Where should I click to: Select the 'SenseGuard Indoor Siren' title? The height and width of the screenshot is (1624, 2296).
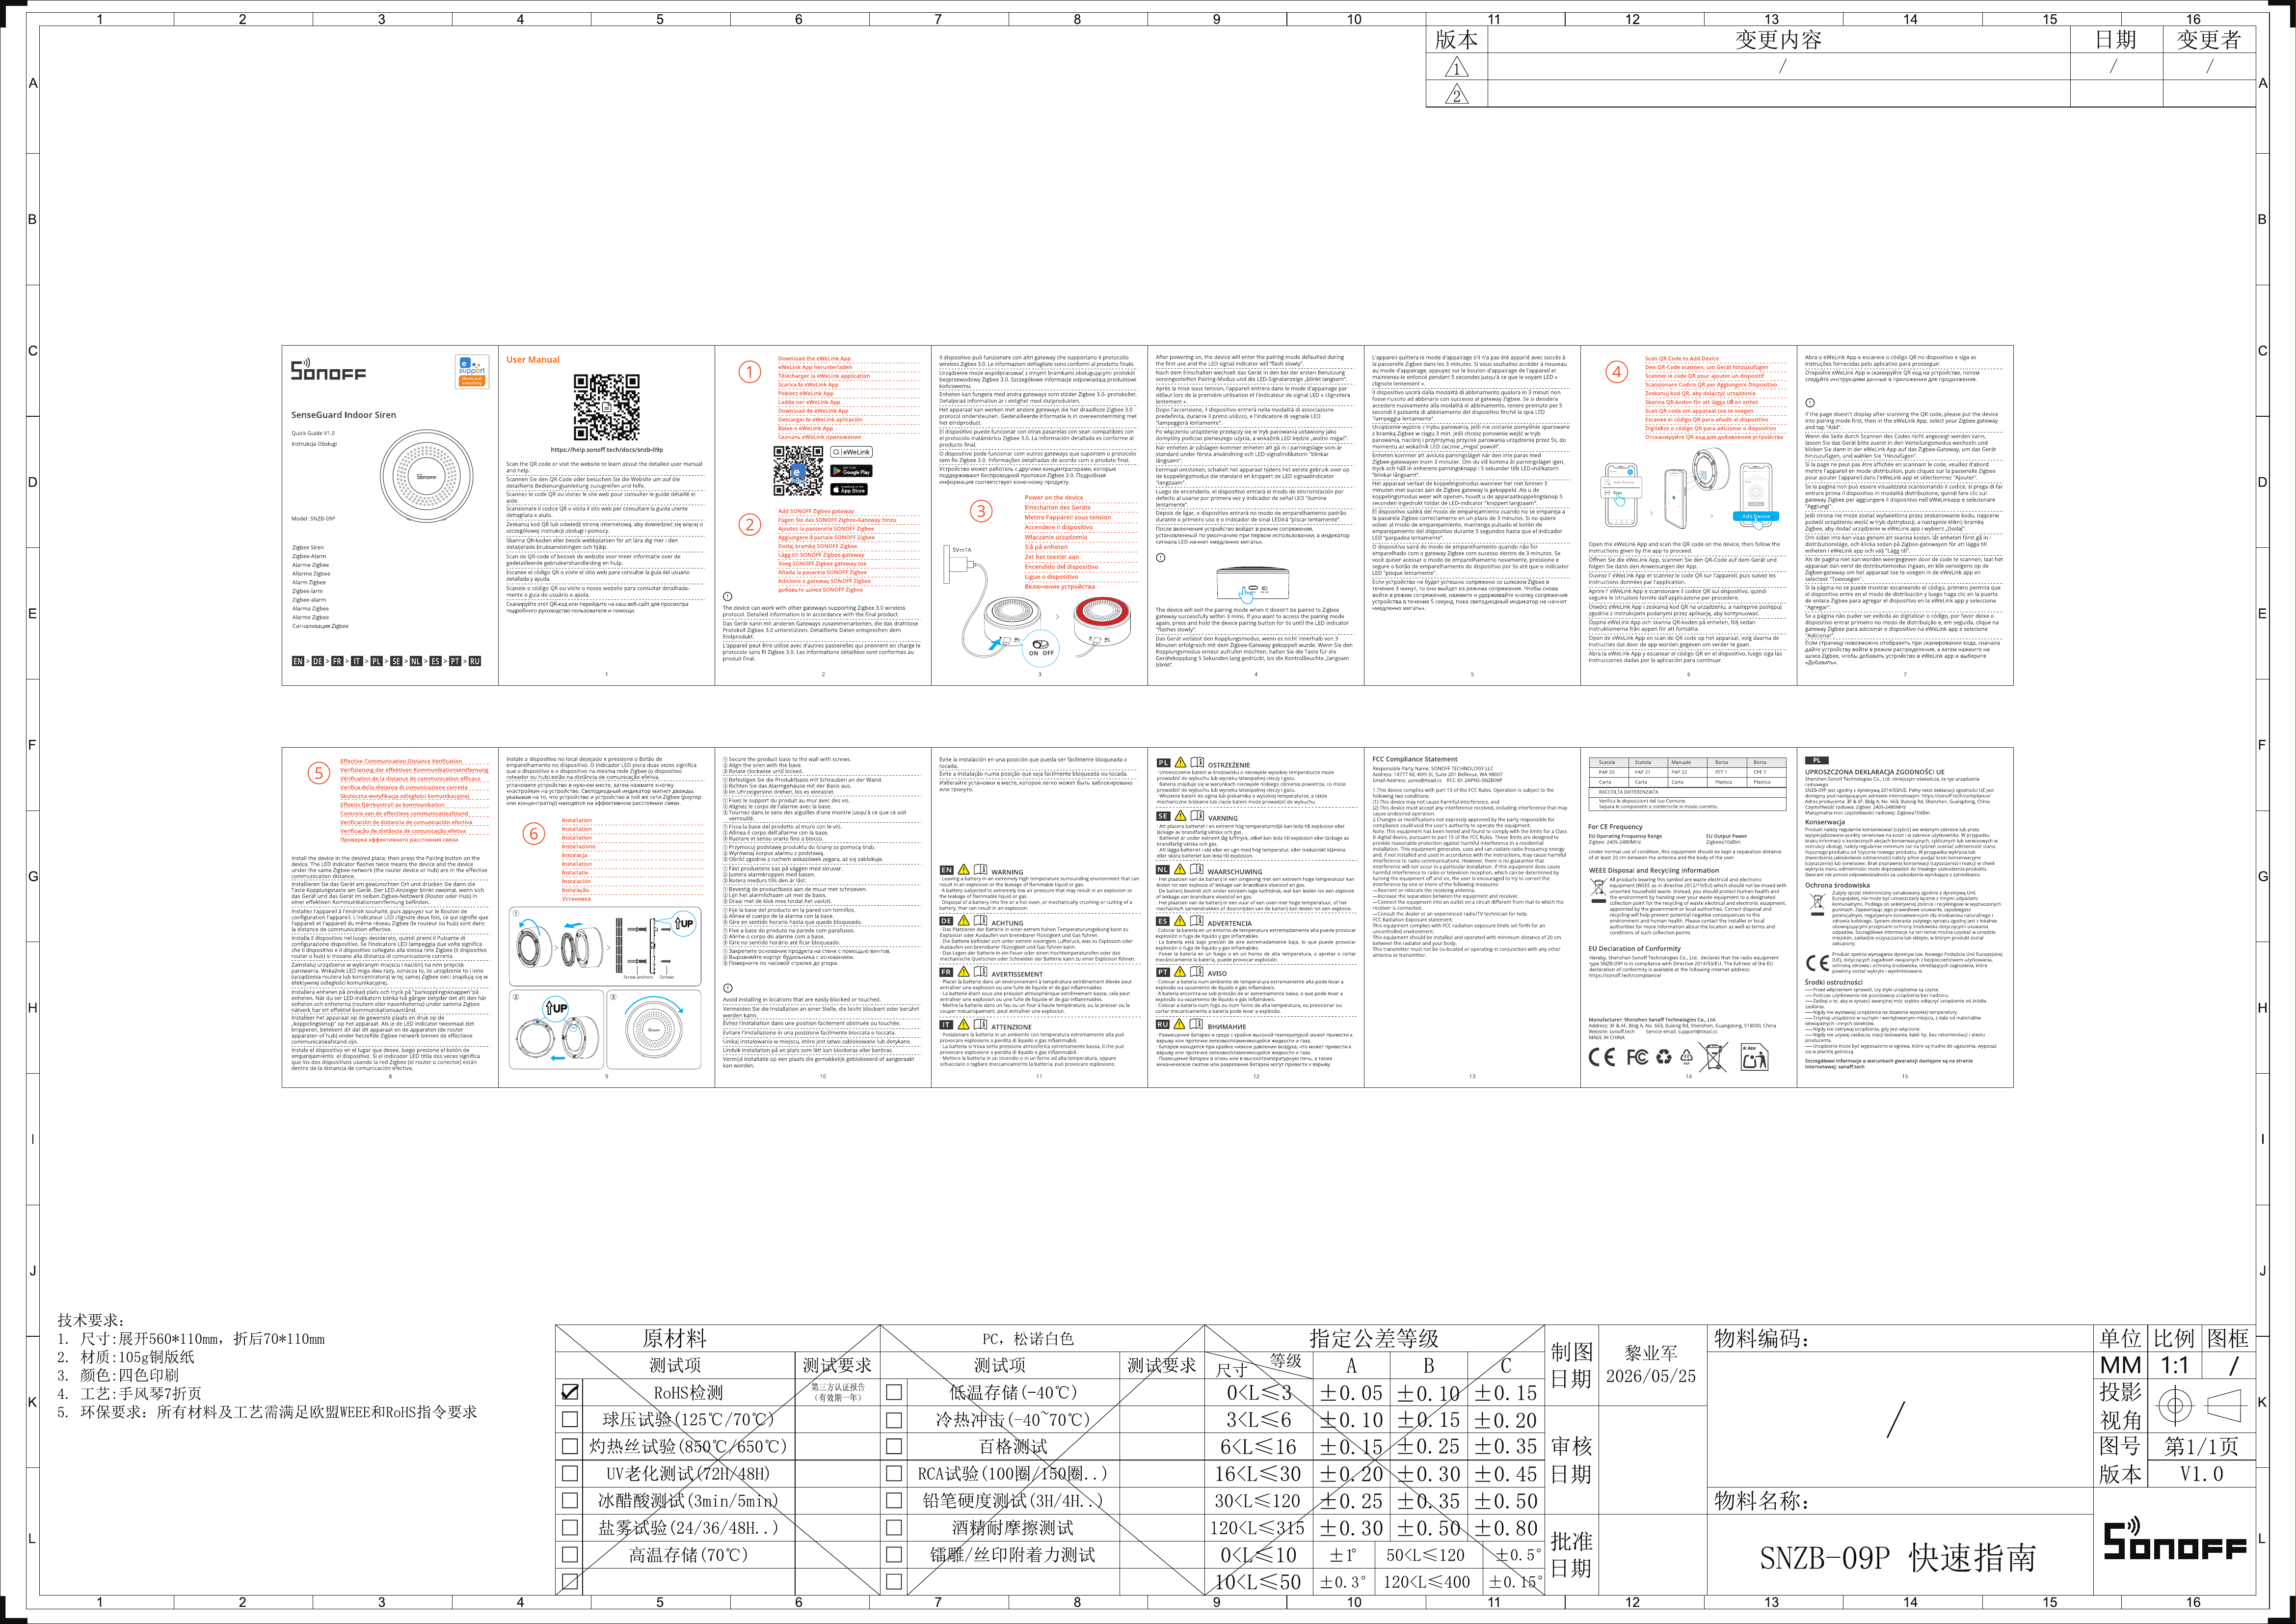pos(343,415)
